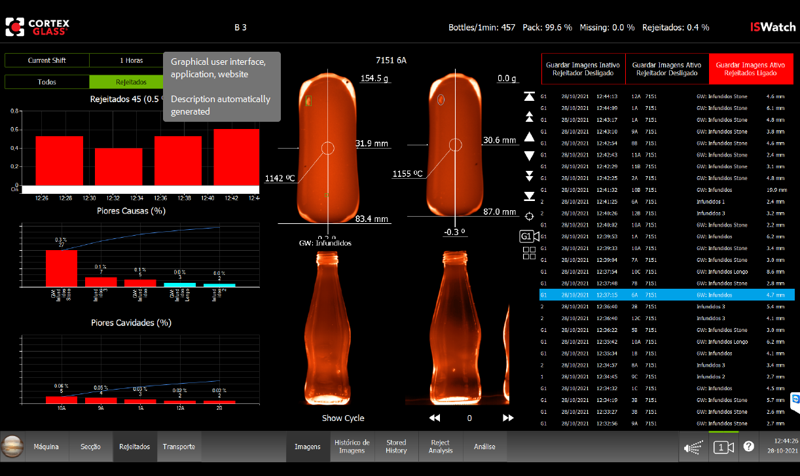Open the Current Shift selector

click(46, 60)
